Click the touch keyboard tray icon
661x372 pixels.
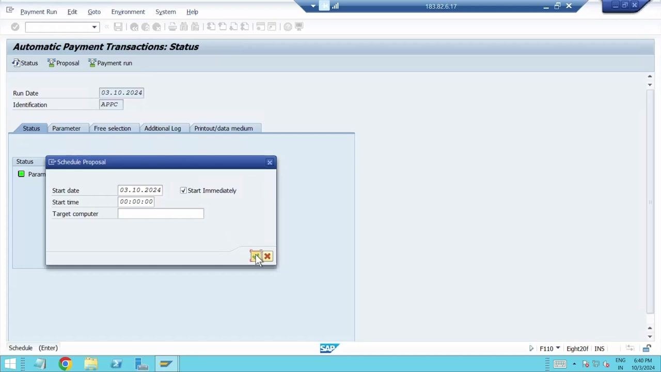[x=560, y=364]
